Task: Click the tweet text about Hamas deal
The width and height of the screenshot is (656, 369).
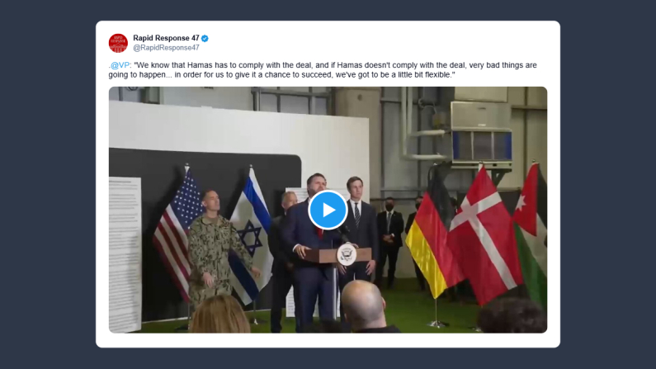Action: point(323,70)
